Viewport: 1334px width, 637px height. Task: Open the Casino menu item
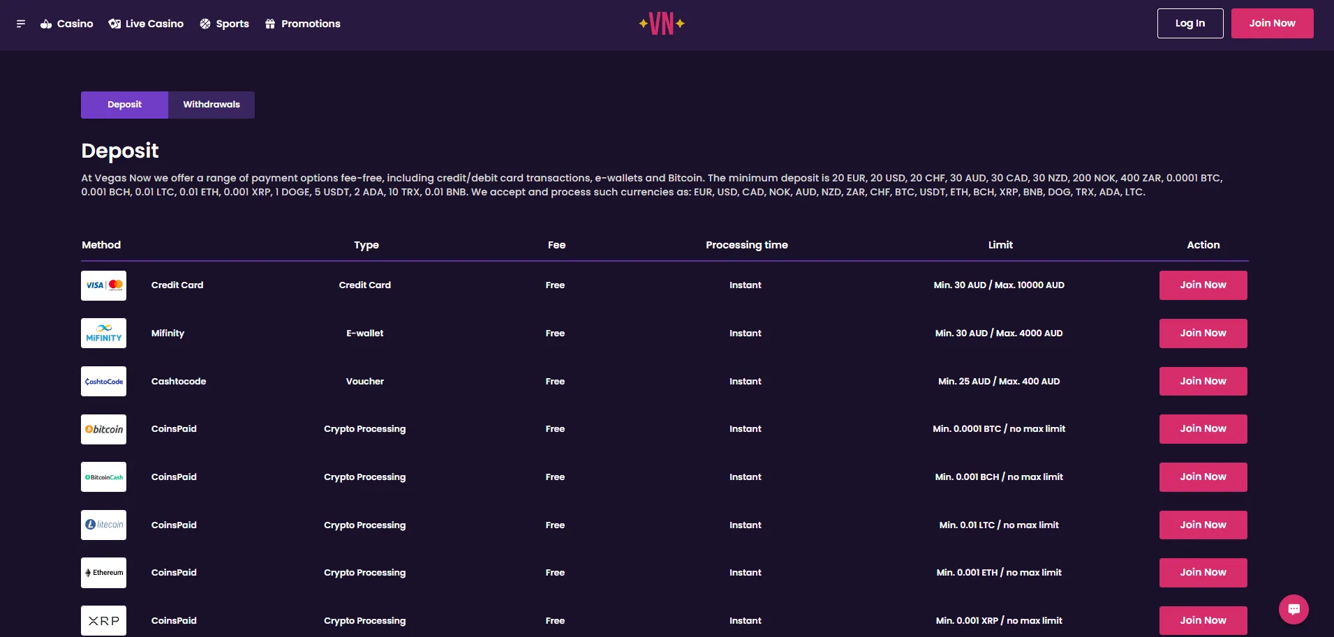(67, 24)
